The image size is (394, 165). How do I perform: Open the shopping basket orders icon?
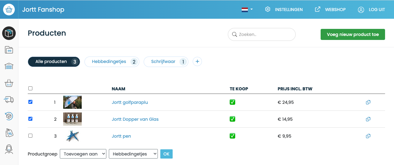pyautogui.click(x=9, y=83)
